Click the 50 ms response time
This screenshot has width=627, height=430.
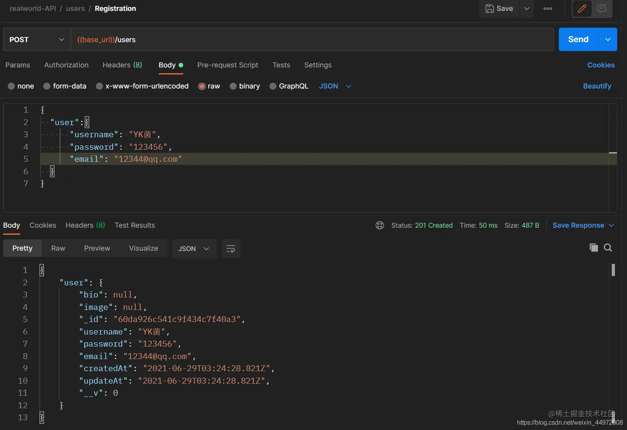click(488, 225)
